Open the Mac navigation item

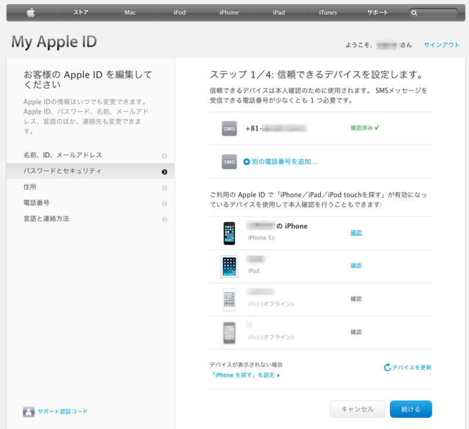(130, 12)
